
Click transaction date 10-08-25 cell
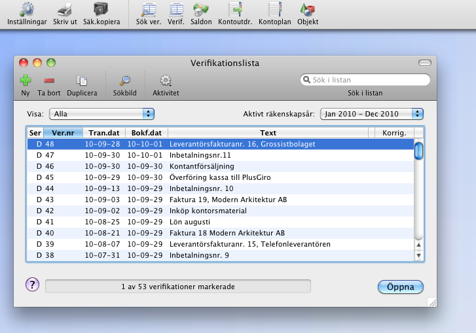(x=102, y=222)
